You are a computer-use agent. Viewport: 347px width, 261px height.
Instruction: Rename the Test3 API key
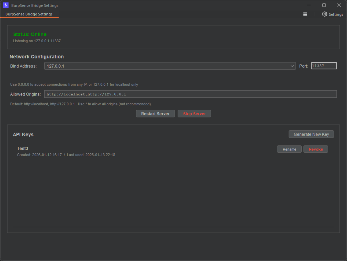point(289,149)
